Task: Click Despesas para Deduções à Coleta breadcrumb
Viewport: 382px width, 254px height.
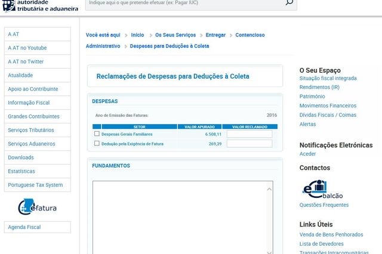Action: pyautogui.click(x=170, y=46)
